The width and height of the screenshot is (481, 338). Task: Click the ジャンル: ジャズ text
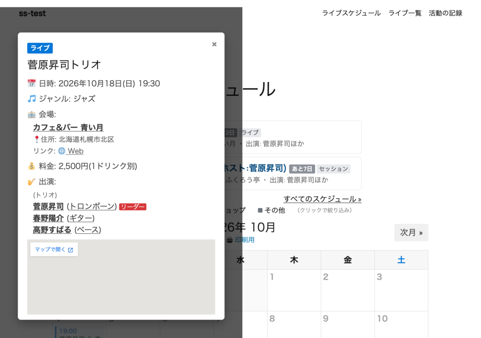67,99
